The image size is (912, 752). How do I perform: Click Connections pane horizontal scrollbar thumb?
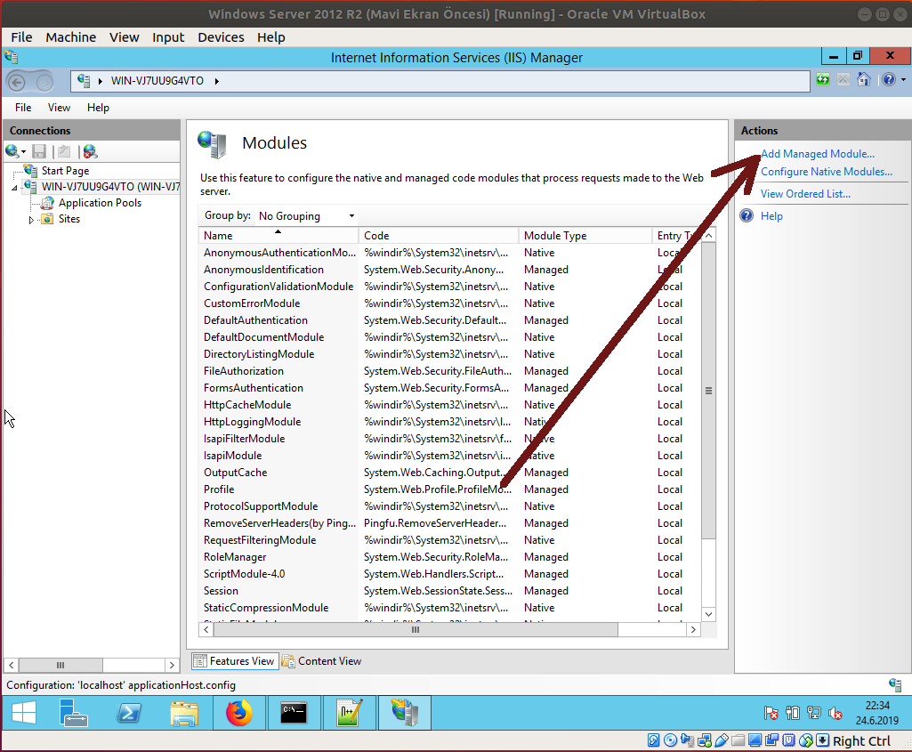pos(61,665)
